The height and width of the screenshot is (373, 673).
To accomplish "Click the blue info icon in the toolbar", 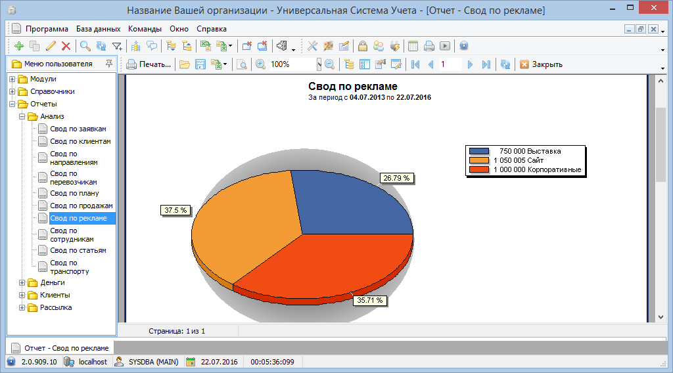I will (463, 46).
